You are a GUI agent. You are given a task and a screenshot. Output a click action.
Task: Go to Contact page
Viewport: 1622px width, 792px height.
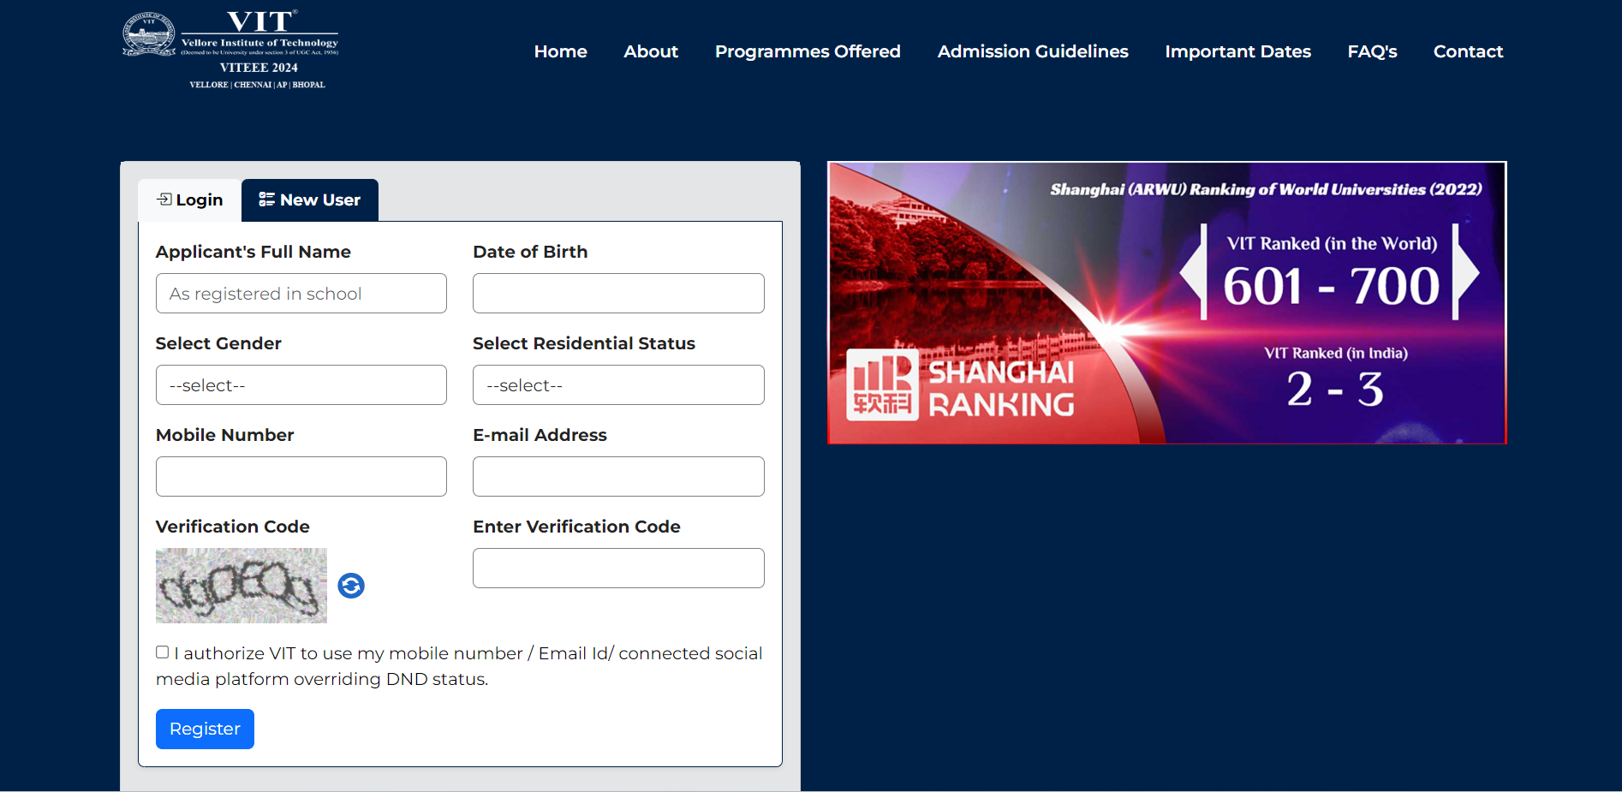point(1468,51)
